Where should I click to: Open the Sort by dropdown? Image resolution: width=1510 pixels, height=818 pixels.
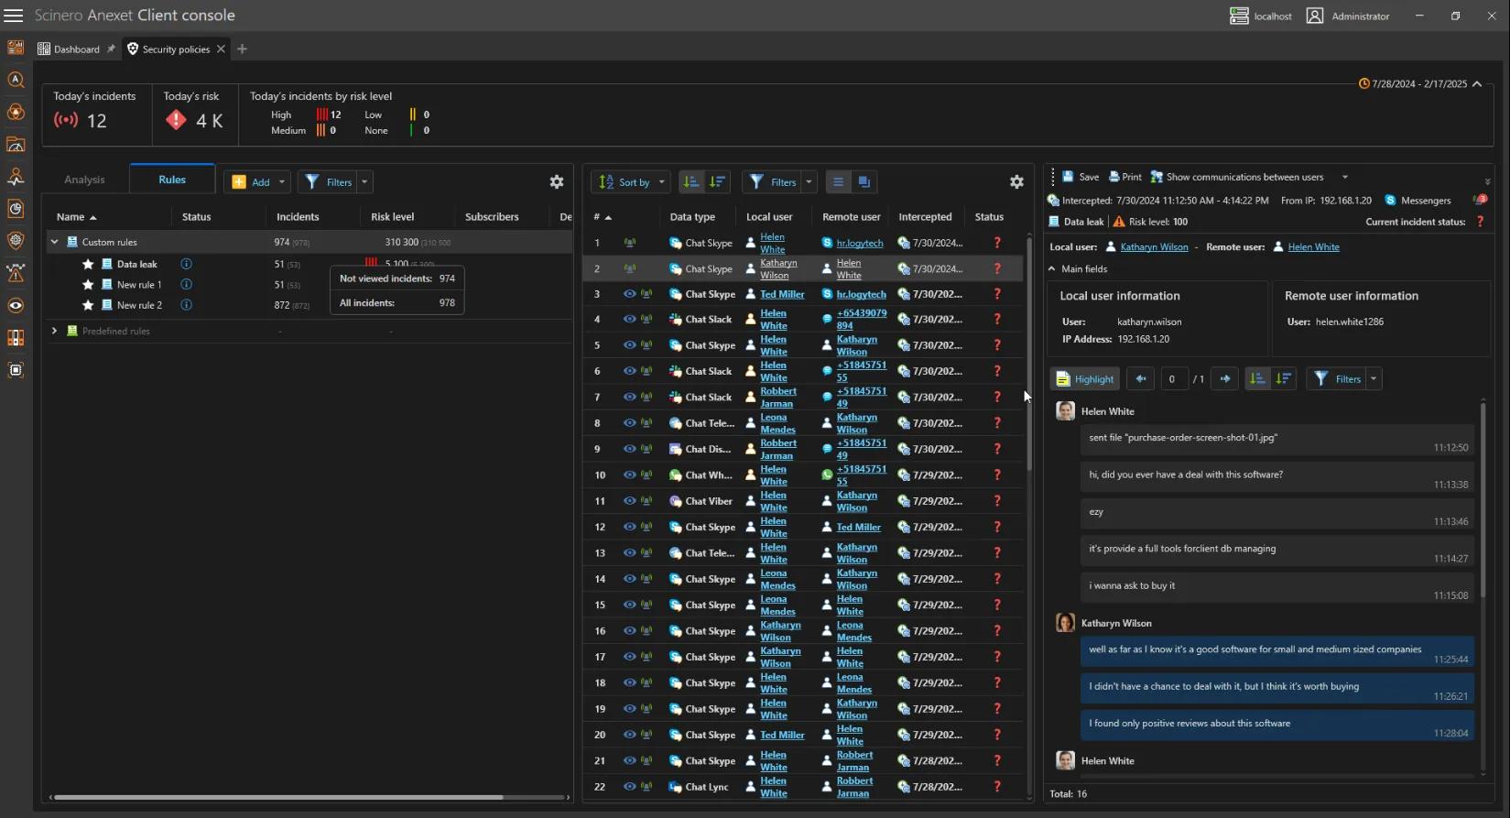pyautogui.click(x=631, y=181)
